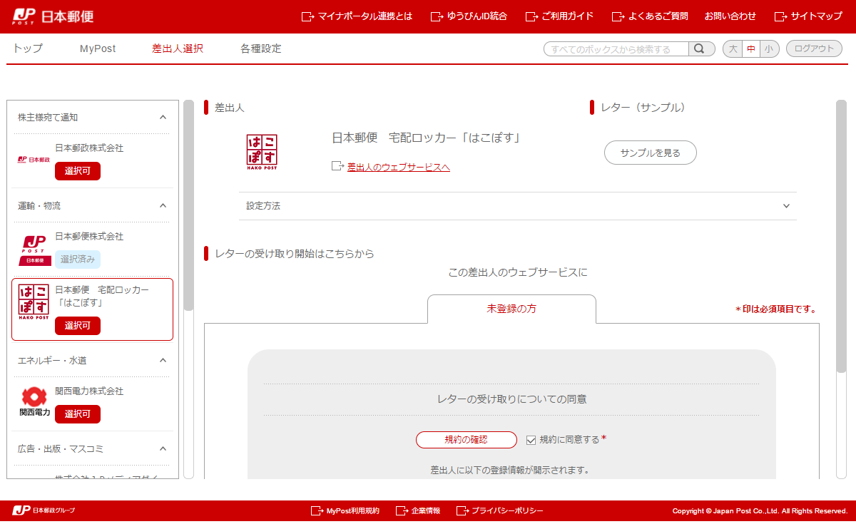Open MyPost利用規約 footer link
Screen dimensions: 856x524
(x=345, y=511)
